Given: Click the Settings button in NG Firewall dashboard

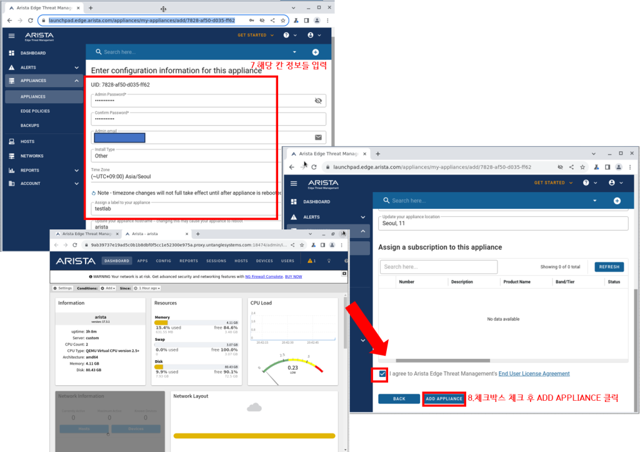Looking at the screenshot, I should tap(63, 288).
